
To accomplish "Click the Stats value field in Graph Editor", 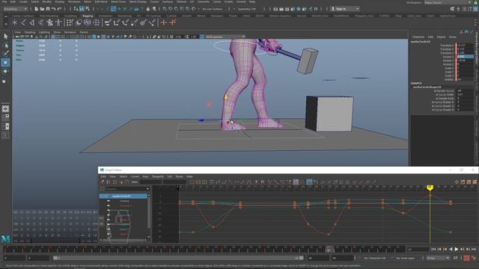I will (150, 182).
